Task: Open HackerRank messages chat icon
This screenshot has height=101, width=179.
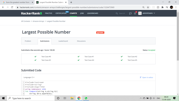Action: [x=130, y=13]
